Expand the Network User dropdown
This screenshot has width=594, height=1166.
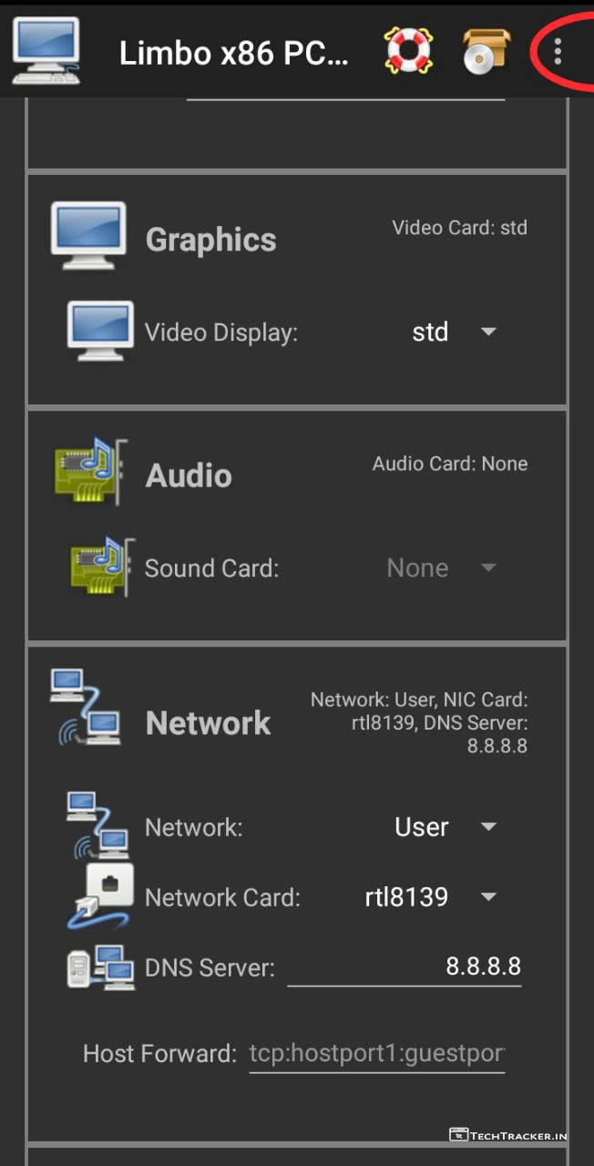pos(445,827)
